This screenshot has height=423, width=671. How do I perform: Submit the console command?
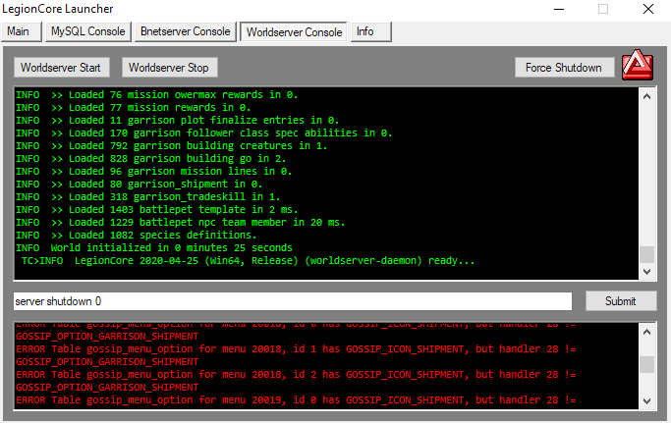click(x=621, y=301)
